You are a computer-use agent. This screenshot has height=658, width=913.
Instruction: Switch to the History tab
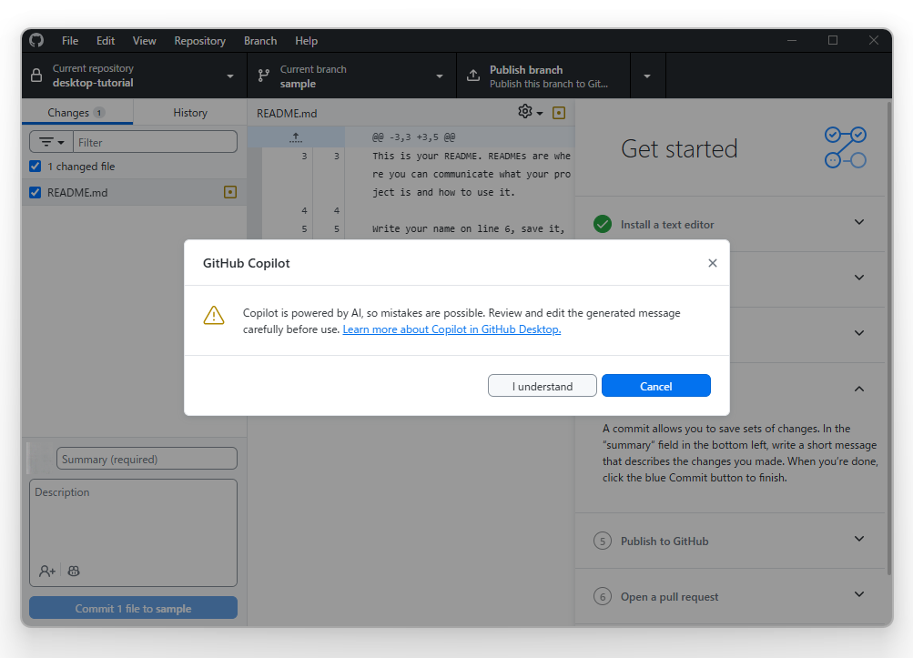(x=189, y=112)
